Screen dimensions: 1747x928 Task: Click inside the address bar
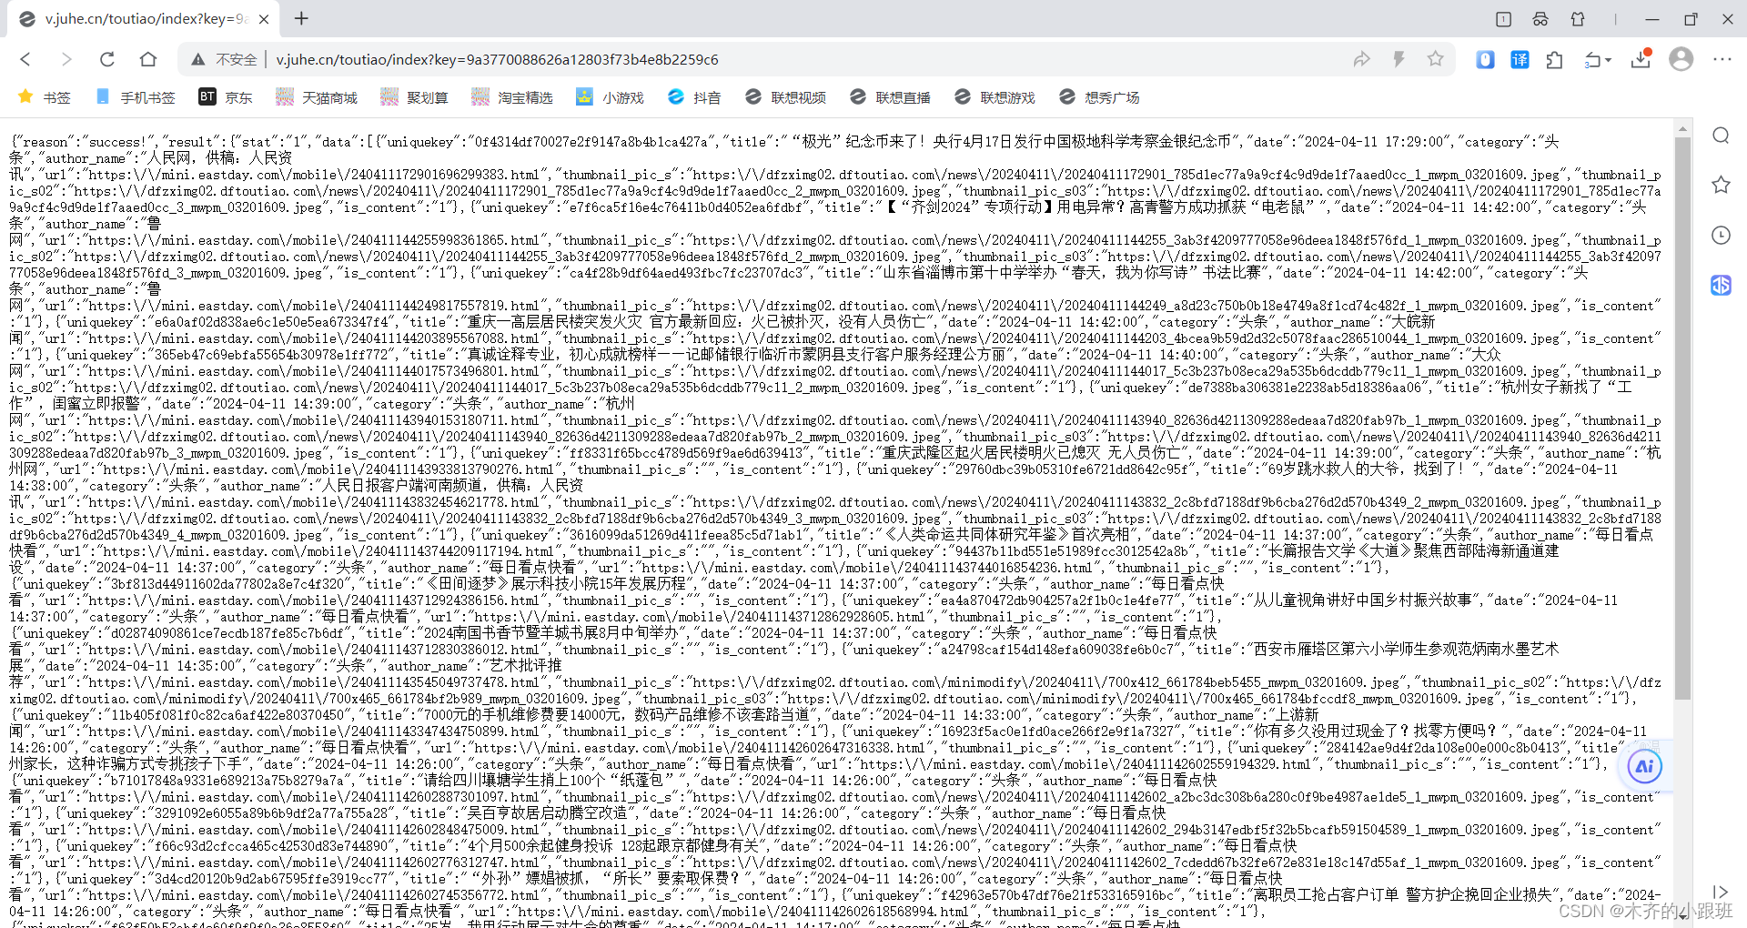[546, 59]
